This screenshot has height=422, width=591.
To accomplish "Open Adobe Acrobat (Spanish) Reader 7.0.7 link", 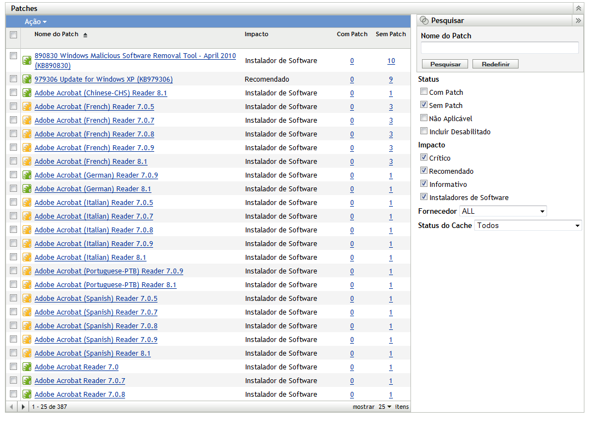I will click(x=96, y=312).
